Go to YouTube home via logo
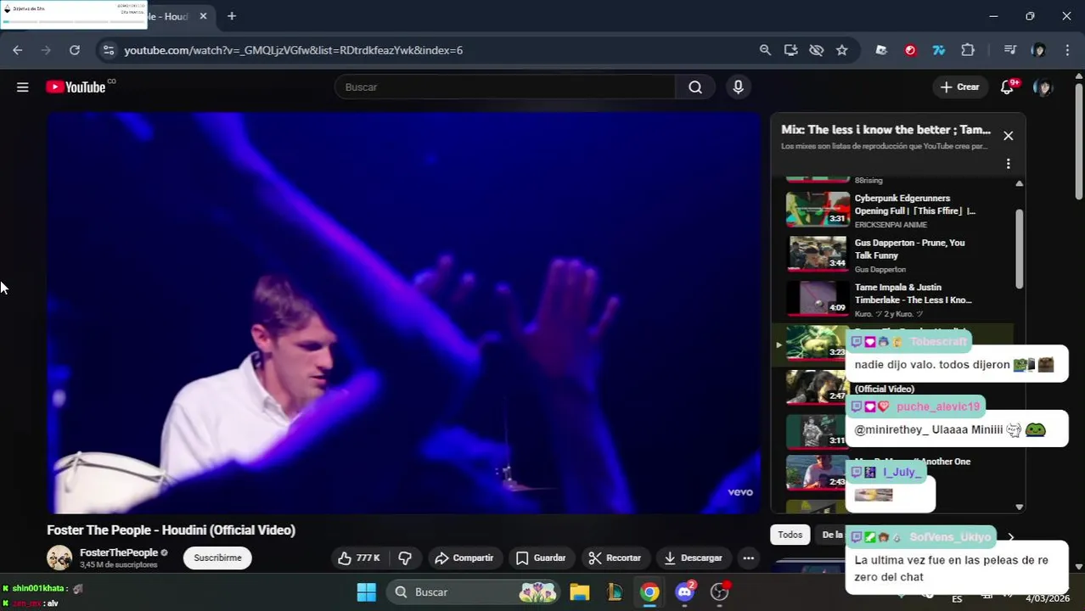This screenshot has width=1085, height=611. pyautogui.click(x=76, y=87)
